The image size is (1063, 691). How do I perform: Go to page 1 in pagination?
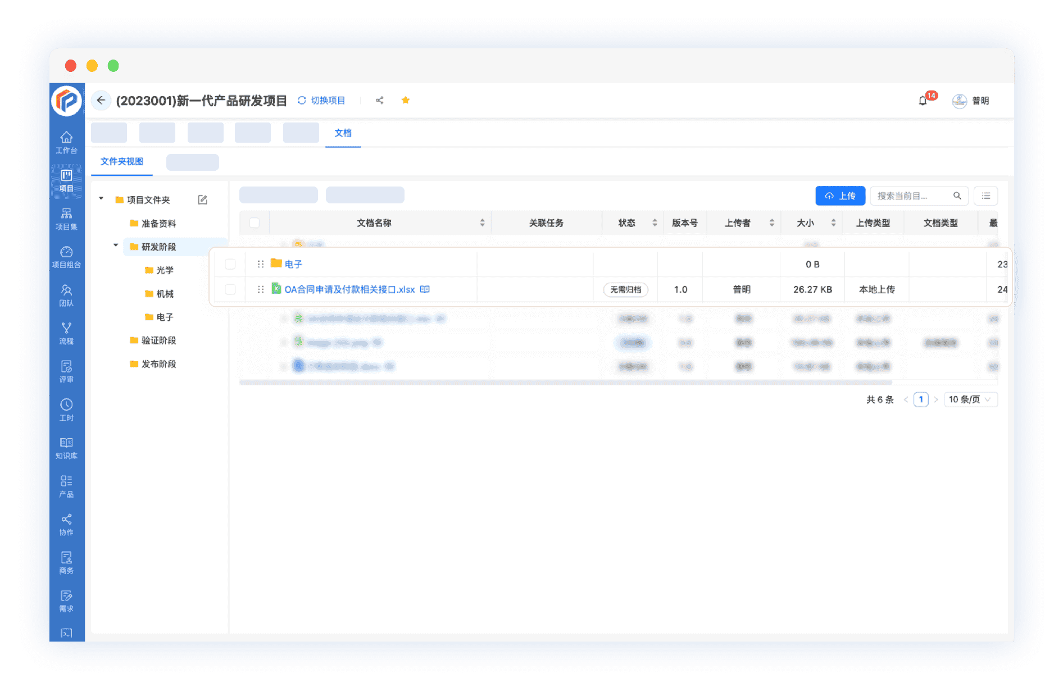click(x=921, y=399)
